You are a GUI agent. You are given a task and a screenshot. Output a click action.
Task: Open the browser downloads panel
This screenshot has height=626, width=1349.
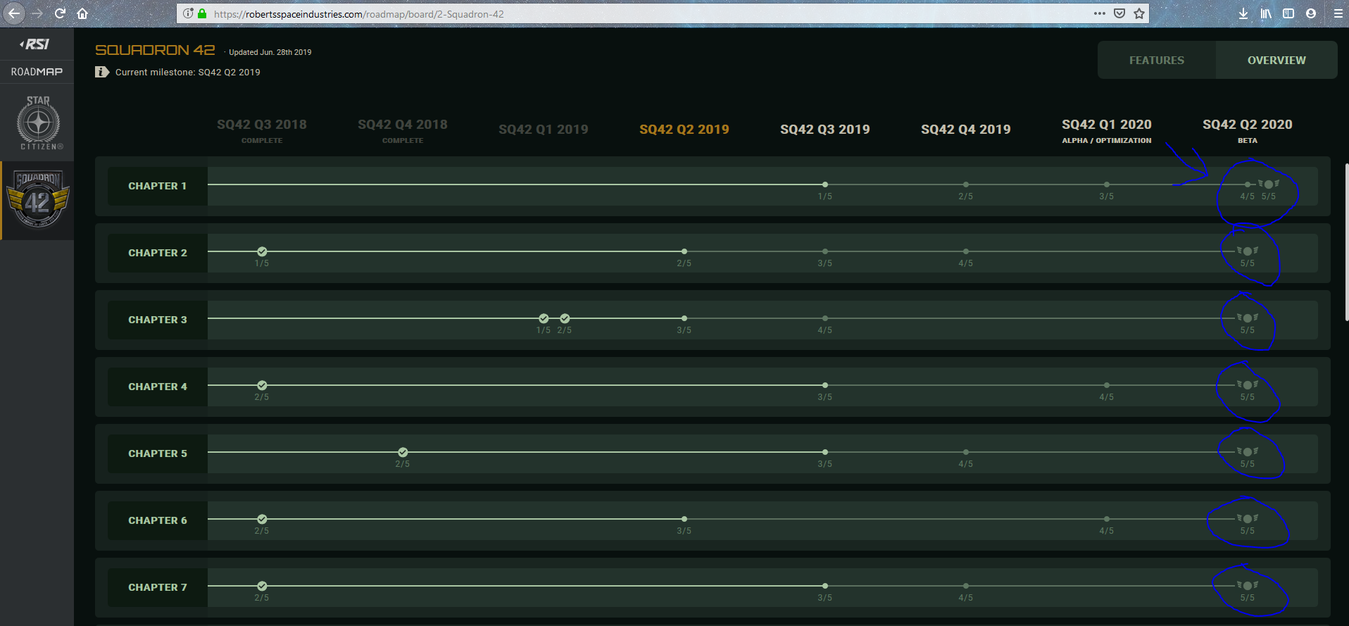(x=1243, y=13)
